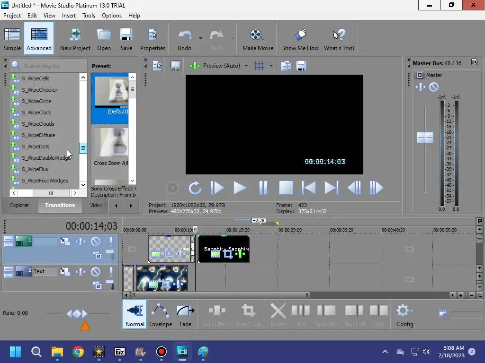
Task: Open Chrome from the taskbar
Action: [78, 352]
